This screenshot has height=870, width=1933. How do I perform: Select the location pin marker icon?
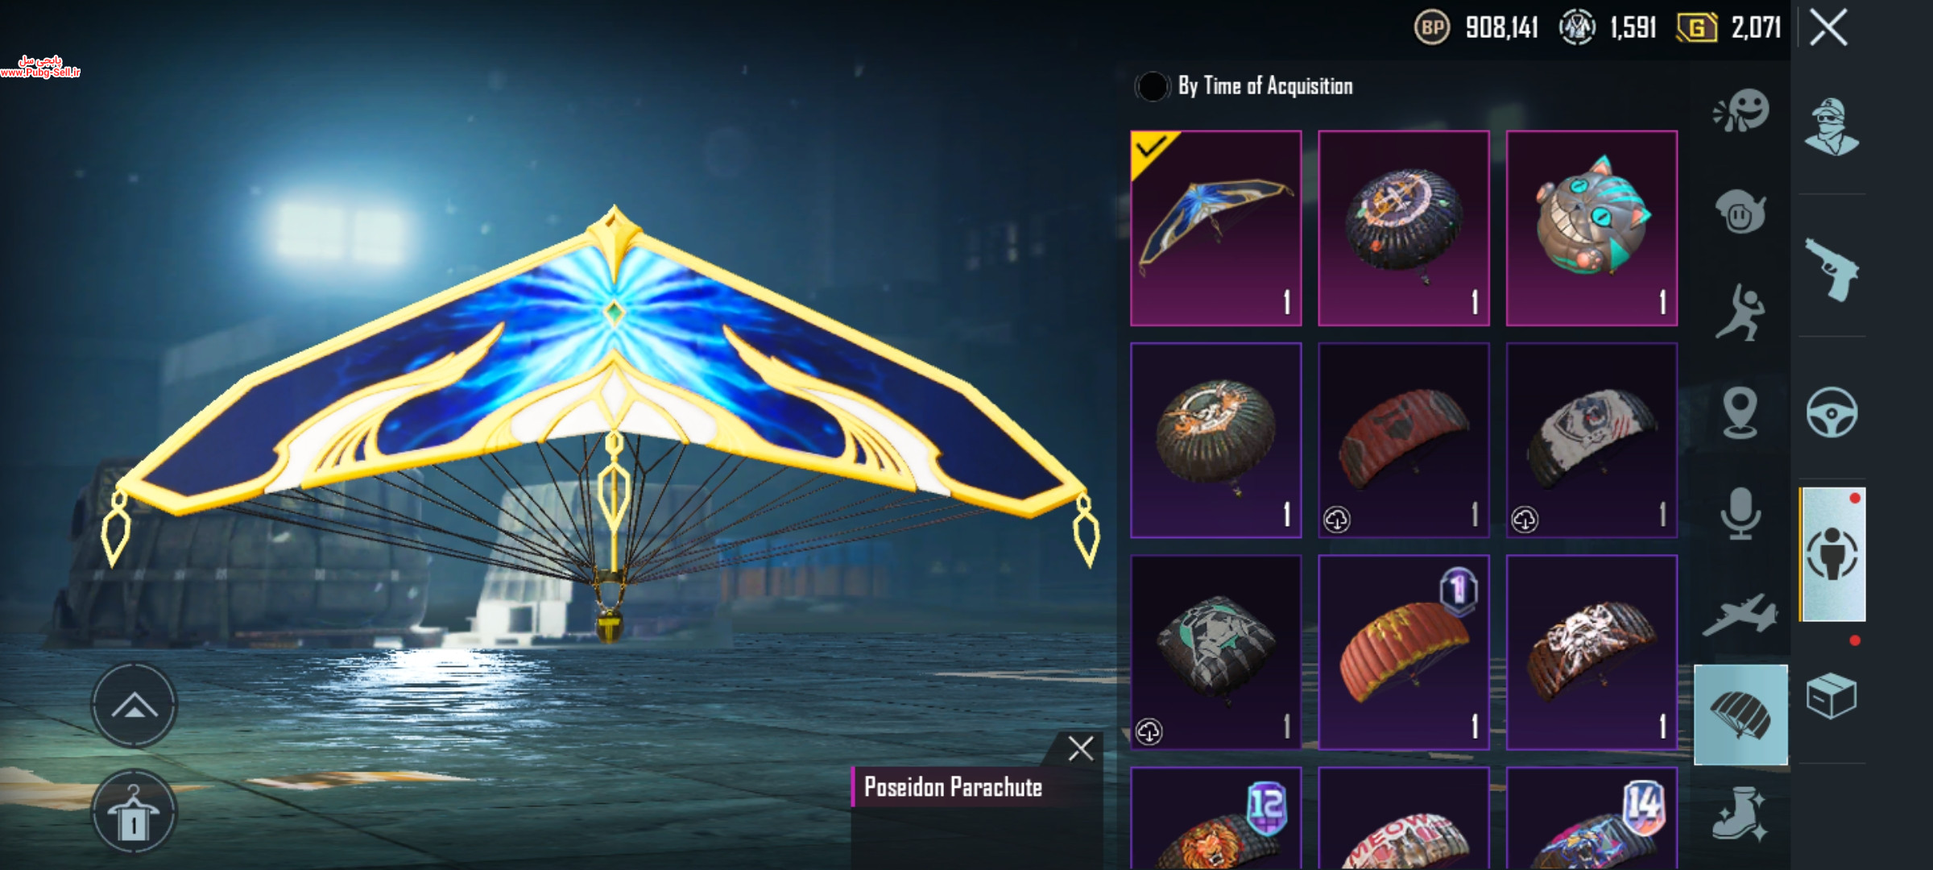click(1740, 412)
